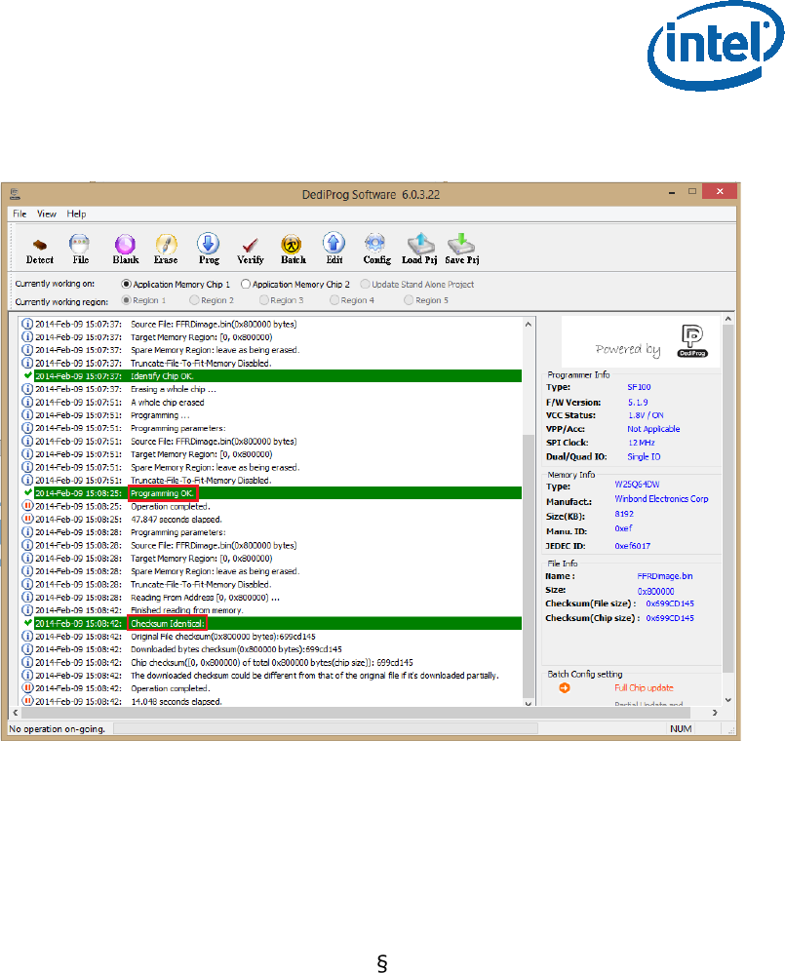
Task: Open the View menu
Action: coord(47,214)
